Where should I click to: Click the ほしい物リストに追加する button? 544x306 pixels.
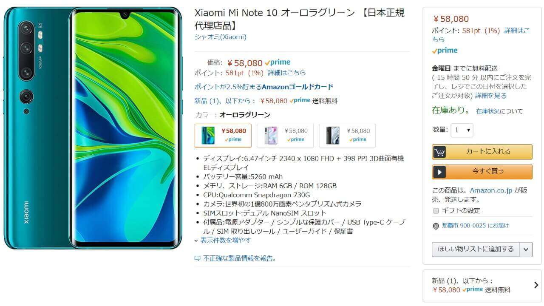tap(476, 249)
